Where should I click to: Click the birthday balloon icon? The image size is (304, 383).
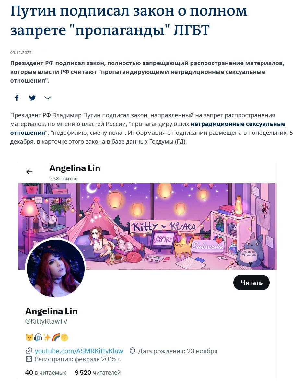(132, 351)
